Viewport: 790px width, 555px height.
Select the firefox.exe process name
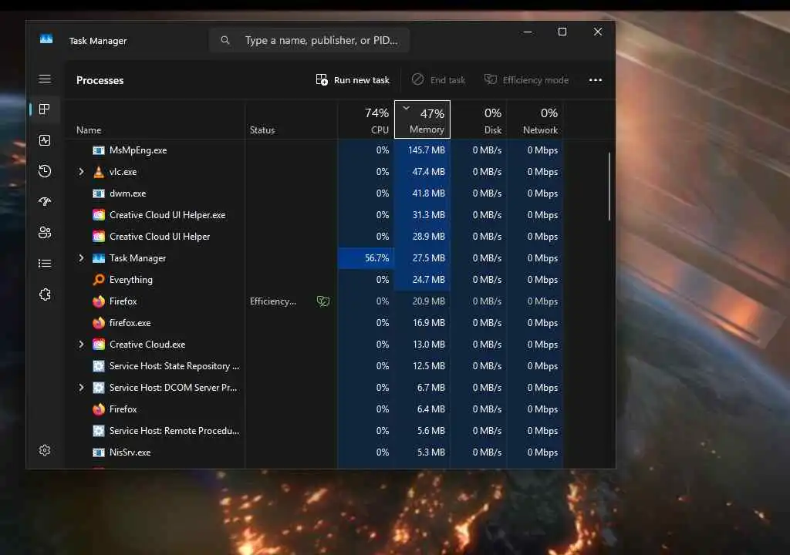click(x=130, y=323)
